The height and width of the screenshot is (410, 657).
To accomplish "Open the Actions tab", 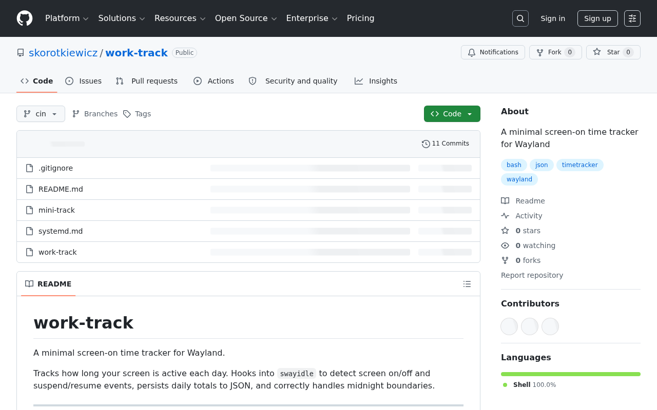I will [x=214, y=81].
